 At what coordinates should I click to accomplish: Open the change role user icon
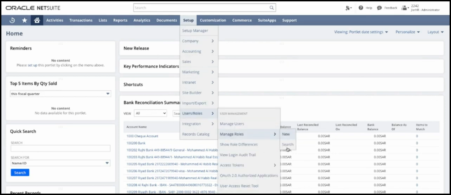pyautogui.click(x=404, y=8)
